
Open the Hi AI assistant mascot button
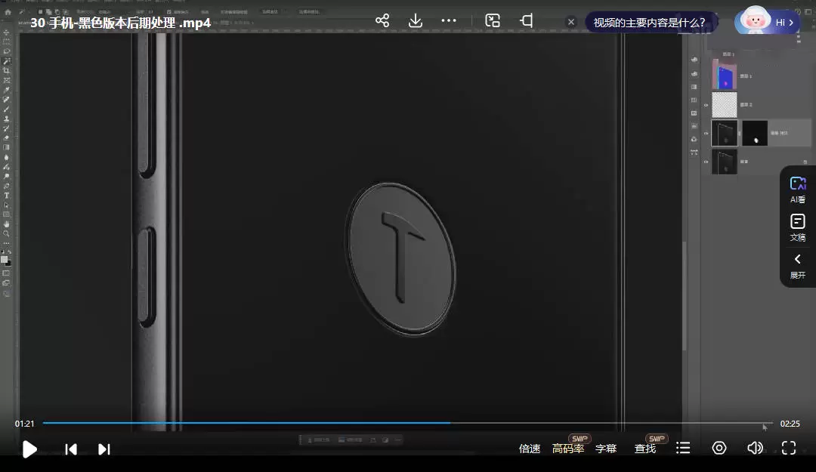tap(768, 22)
